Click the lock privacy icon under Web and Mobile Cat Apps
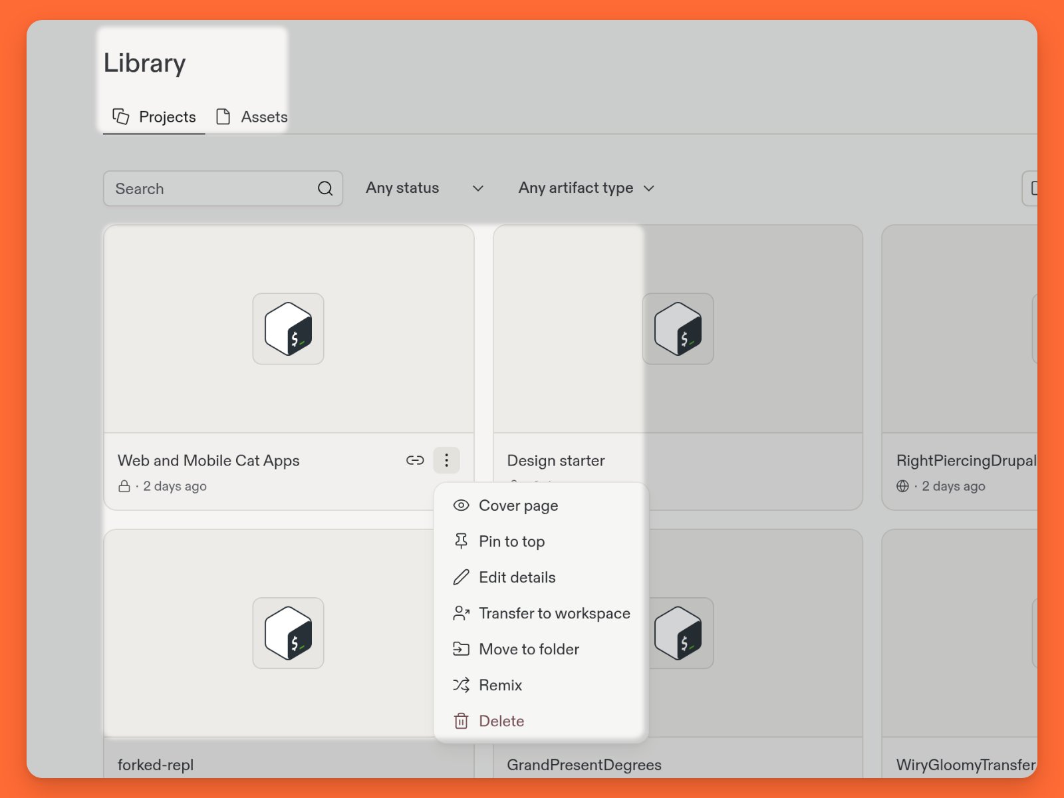This screenshot has height=798, width=1064. [124, 486]
